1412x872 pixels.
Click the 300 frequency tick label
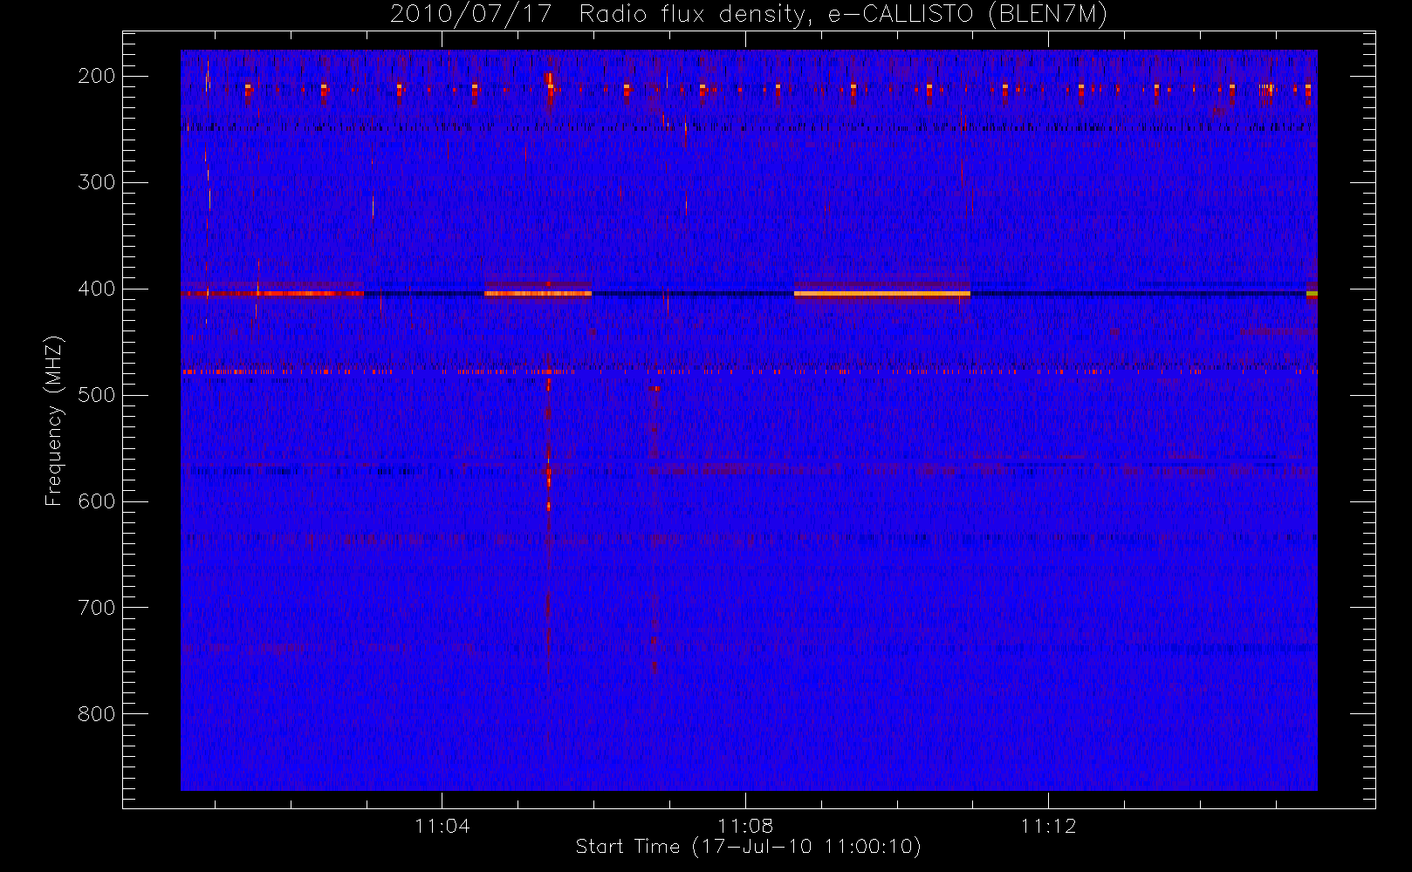(x=97, y=182)
